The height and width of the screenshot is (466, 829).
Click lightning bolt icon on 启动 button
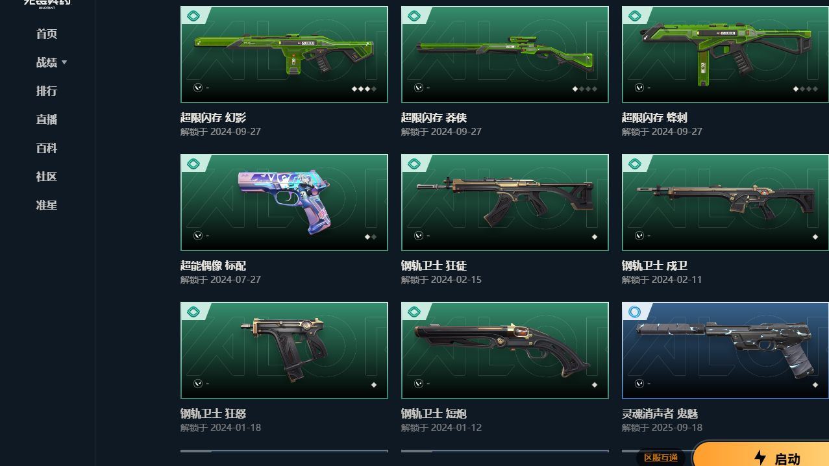[x=760, y=458]
